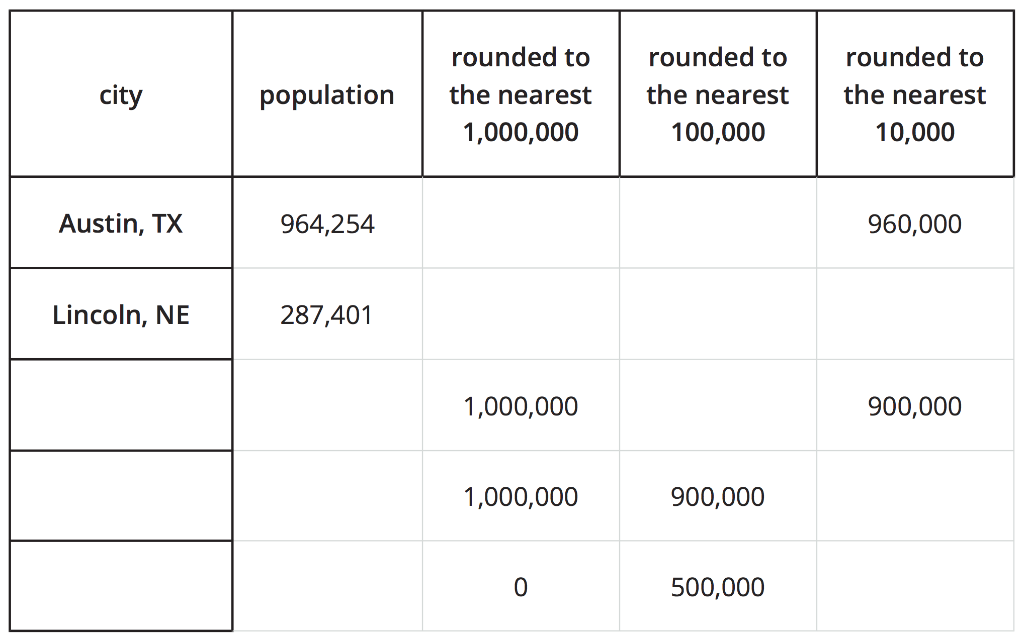Viewport: 1025px width, 641px height.
Task: Select the "rounded to the nearest 100,000" header
Action: point(718,95)
